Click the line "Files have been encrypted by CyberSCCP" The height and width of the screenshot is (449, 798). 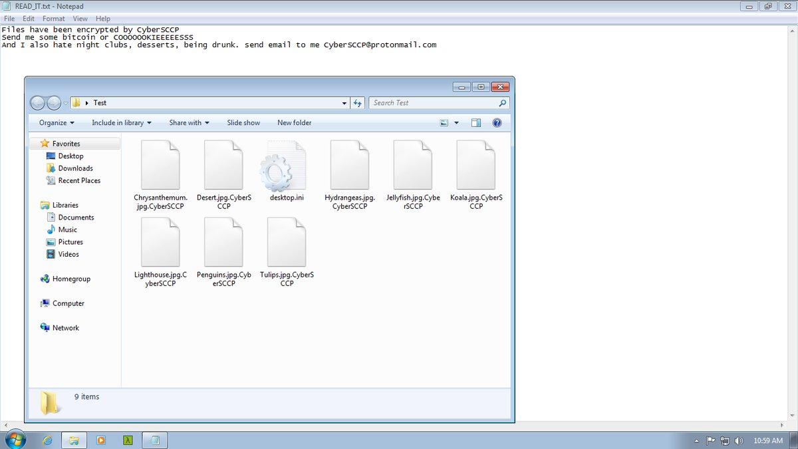90,30
